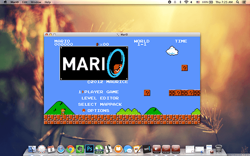The width and height of the screenshot is (250, 156).
Task: Open the orange book app in Dock
Action: pos(118,149)
